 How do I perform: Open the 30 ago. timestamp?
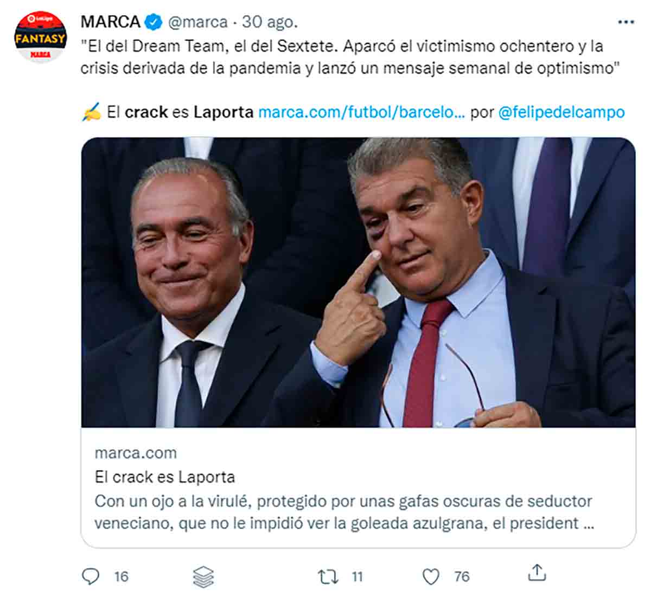(270, 22)
